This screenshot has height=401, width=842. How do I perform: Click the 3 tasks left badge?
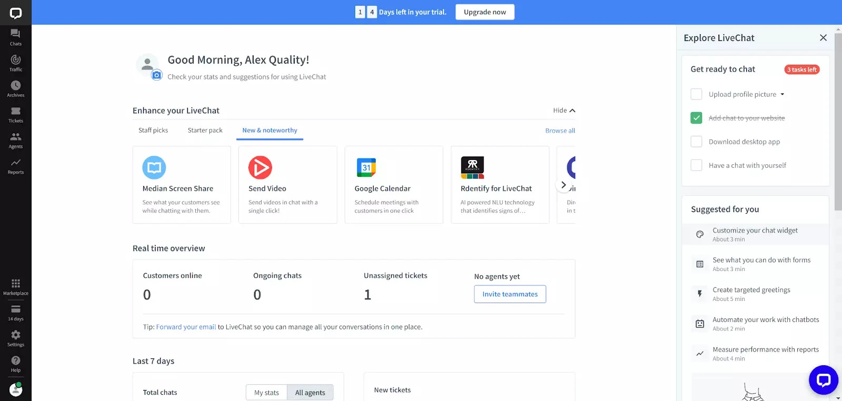[x=802, y=69]
